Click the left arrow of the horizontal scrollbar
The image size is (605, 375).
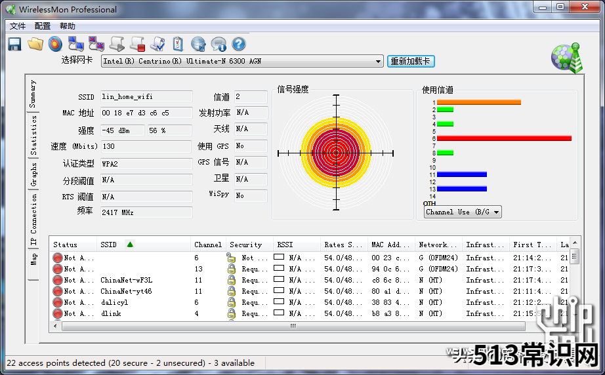[55, 326]
